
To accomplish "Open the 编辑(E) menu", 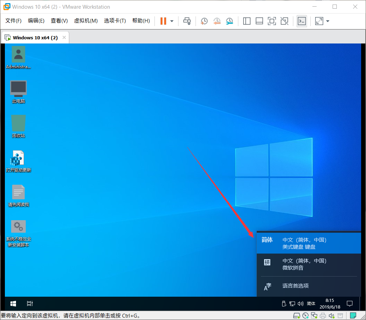I will coord(36,21).
